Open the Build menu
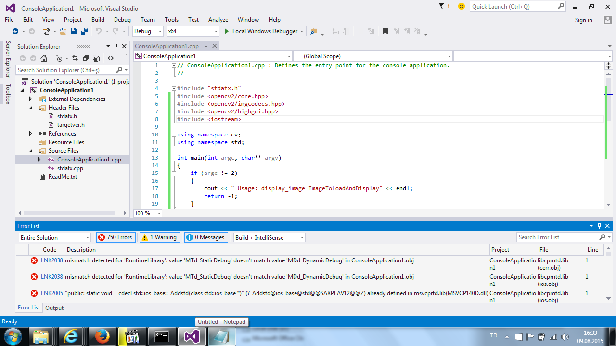The image size is (616, 346). click(98, 20)
